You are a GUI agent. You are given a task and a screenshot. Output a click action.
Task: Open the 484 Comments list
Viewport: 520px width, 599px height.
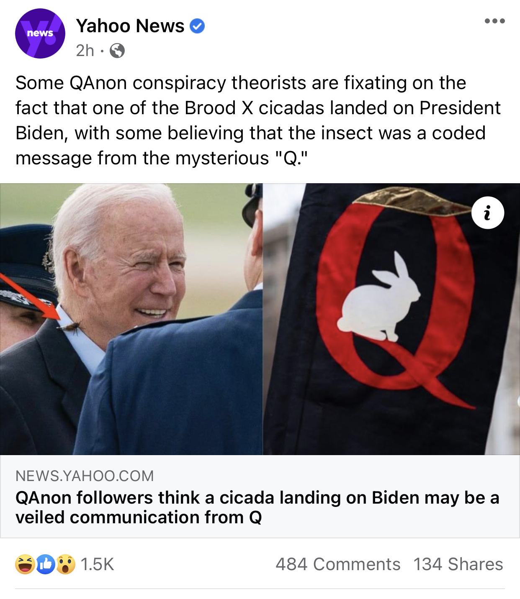pos(338,564)
